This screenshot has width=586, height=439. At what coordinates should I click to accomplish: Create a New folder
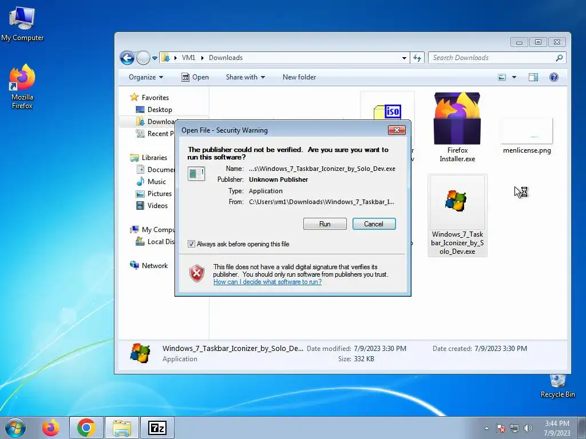click(x=299, y=77)
